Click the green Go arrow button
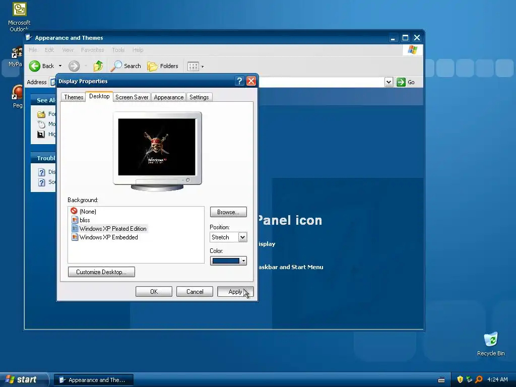Viewport: 516px width, 387px height. tap(401, 82)
